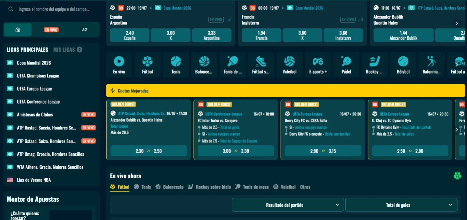The width and height of the screenshot is (467, 220).
Task: Open ATP Umag, Croacia, Hombres Sencillos
Action: (x=51, y=154)
